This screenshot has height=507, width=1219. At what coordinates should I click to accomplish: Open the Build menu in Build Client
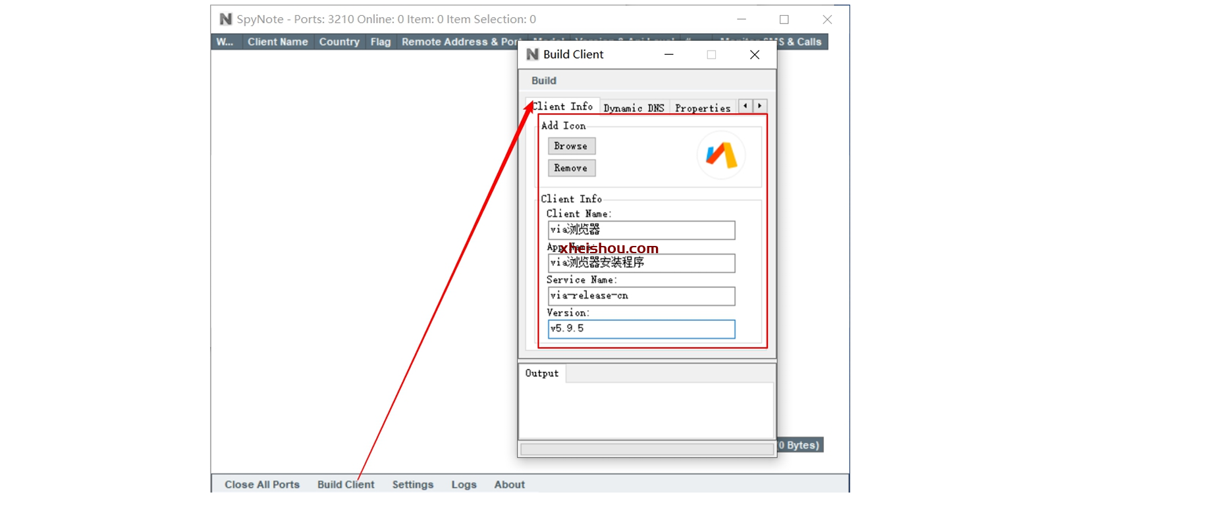coord(544,80)
